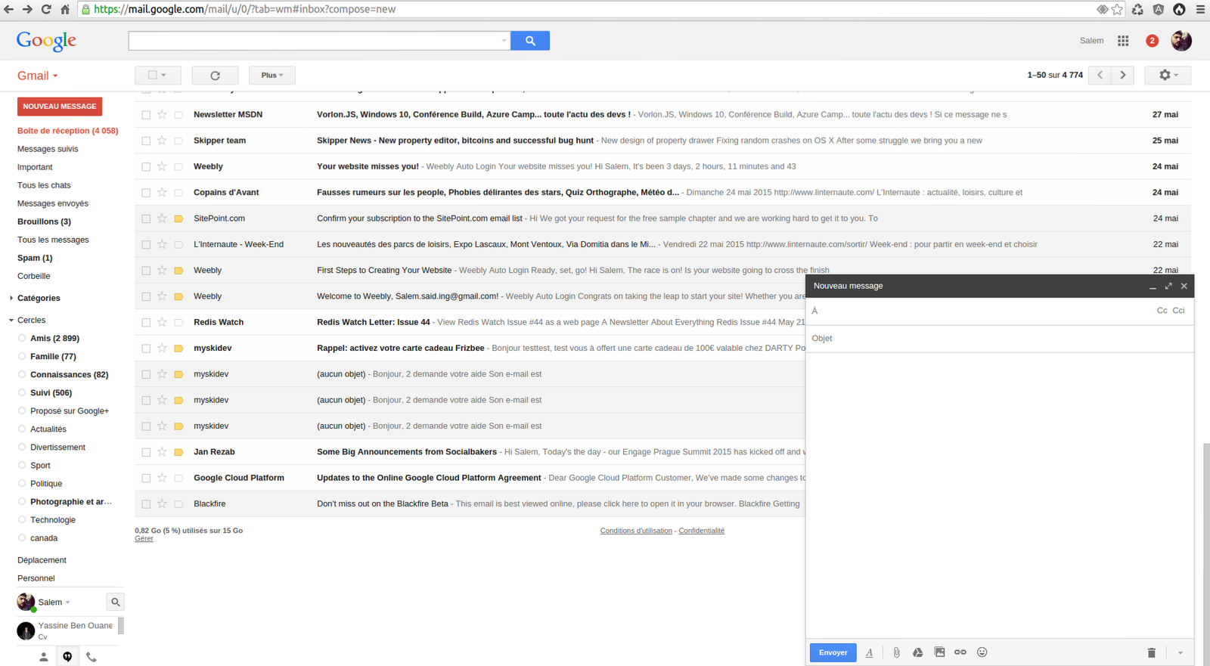The image size is (1210, 666).
Task: Insert a photo into the message
Action: click(939, 652)
